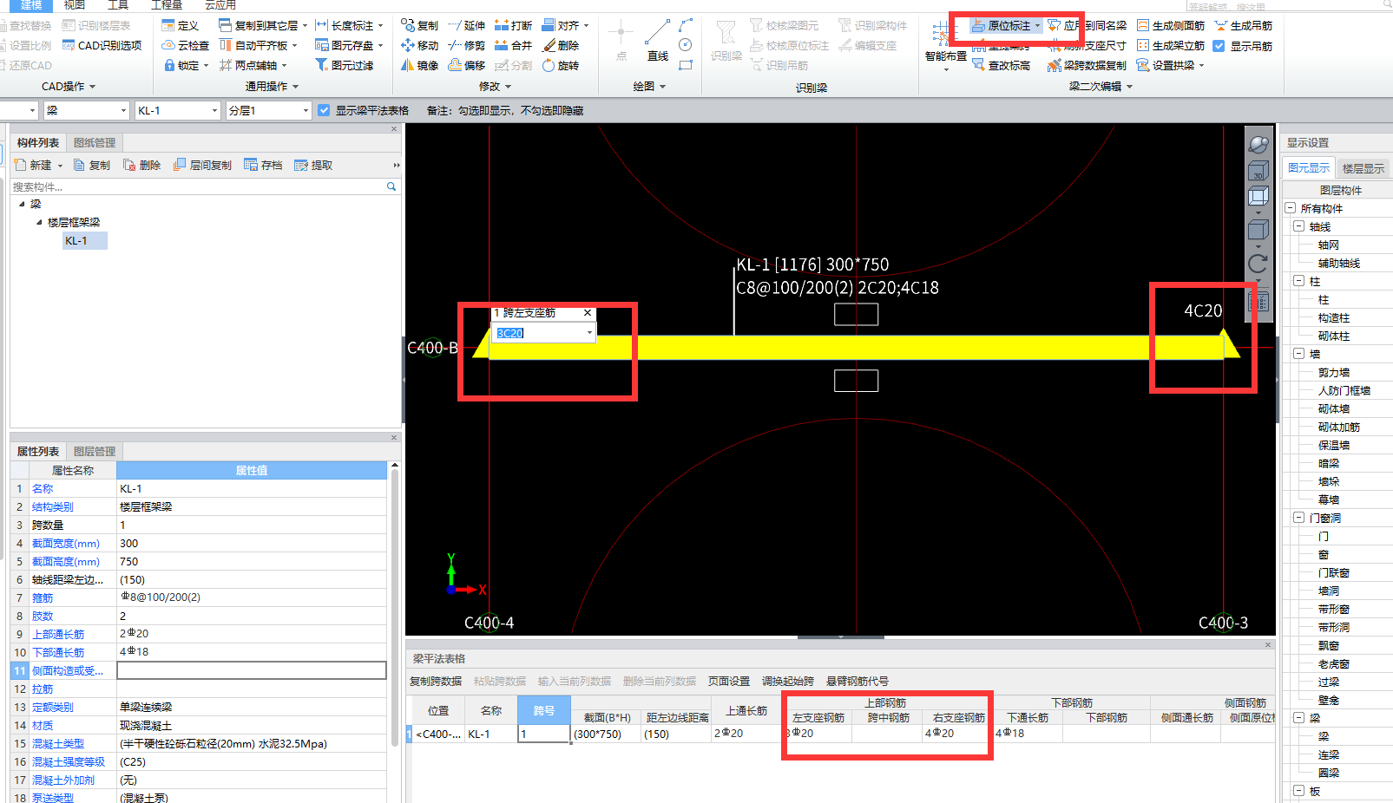Click the 删除 delete tool in ribbon
This screenshot has height=803, width=1393.
(561, 45)
